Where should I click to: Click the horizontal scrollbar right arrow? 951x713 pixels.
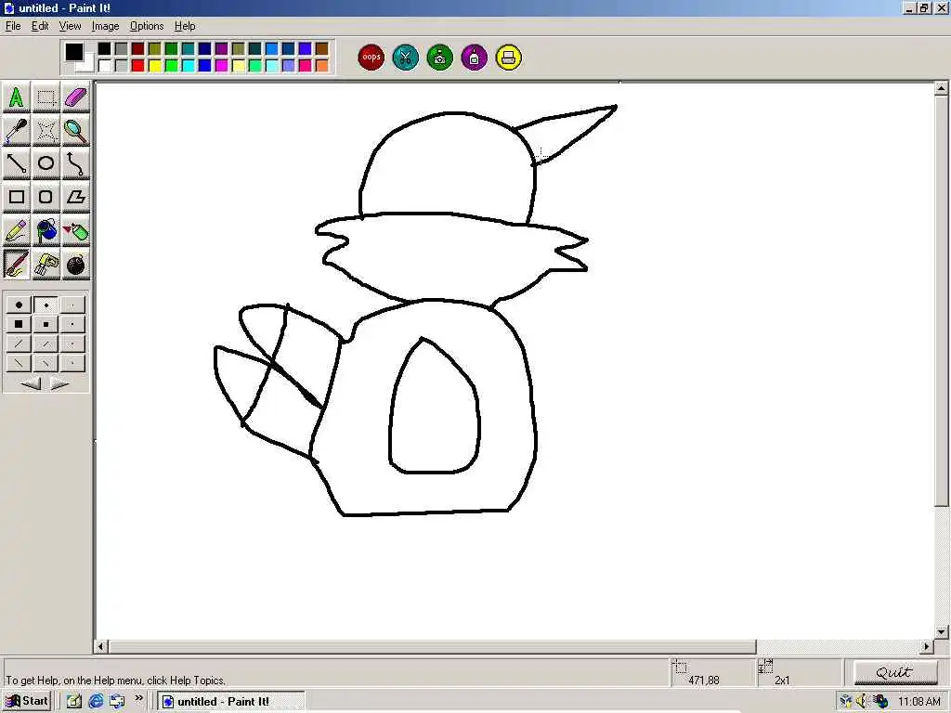point(926,647)
